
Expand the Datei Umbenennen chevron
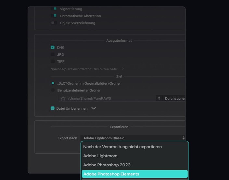tap(94, 108)
